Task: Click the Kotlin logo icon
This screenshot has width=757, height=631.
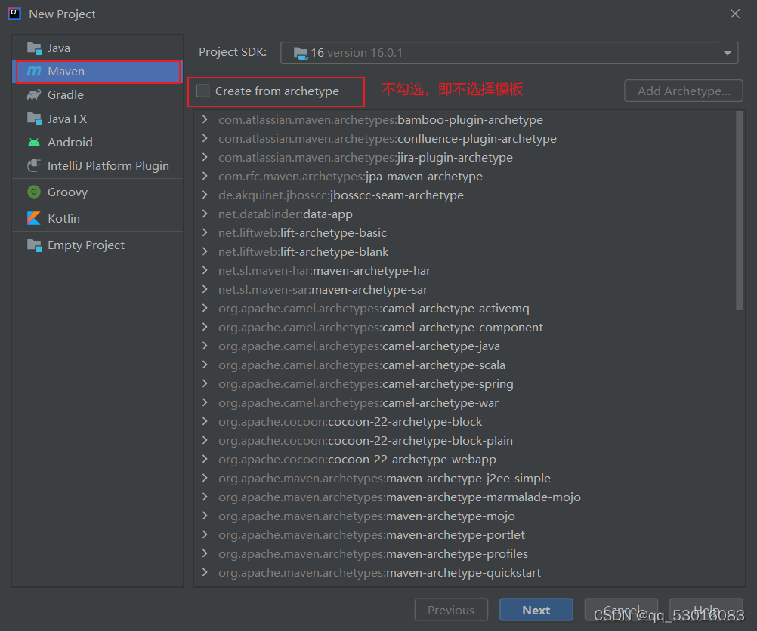Action: (x=34, y=219)
